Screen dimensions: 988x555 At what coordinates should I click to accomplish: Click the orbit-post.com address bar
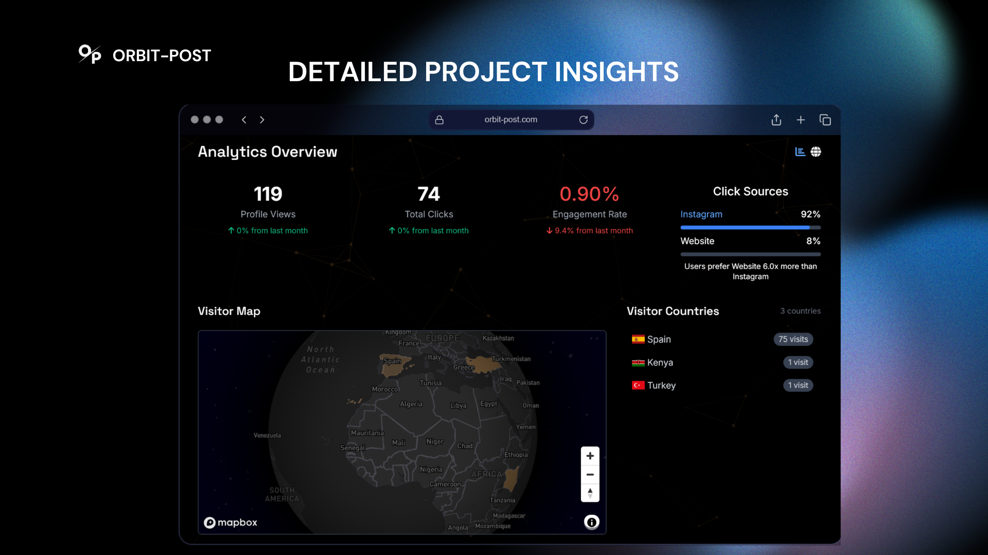pyautogui.click(x=510, y=120)
